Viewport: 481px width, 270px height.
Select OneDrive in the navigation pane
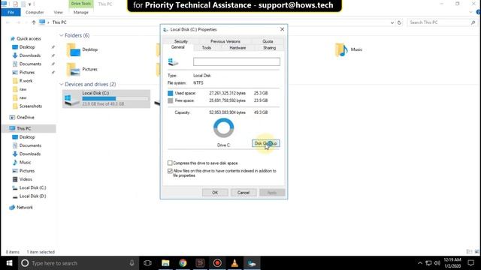(26, 117)
